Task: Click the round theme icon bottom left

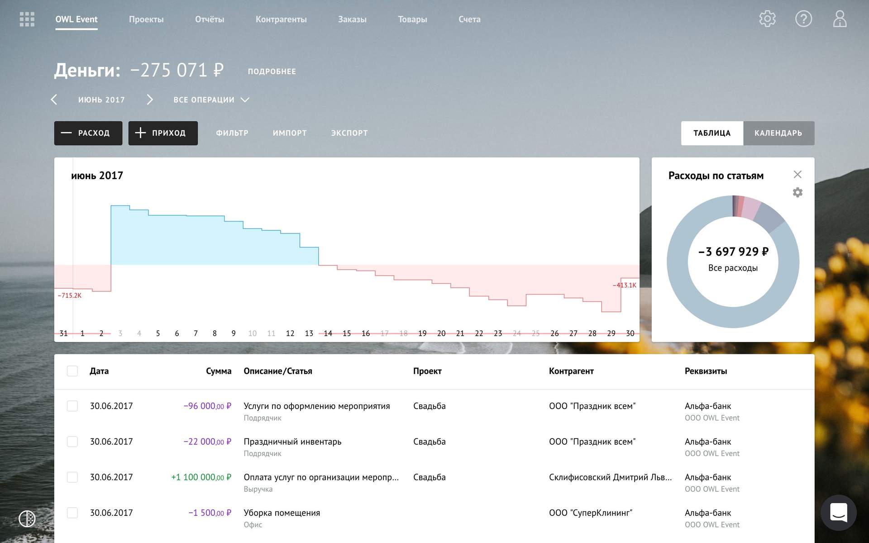Action: [27, 519]
